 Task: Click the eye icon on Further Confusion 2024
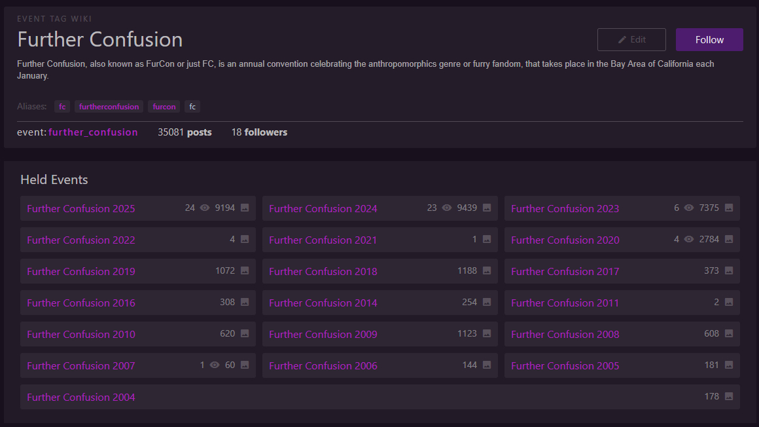pyautogui.click(x=447, y=208)
